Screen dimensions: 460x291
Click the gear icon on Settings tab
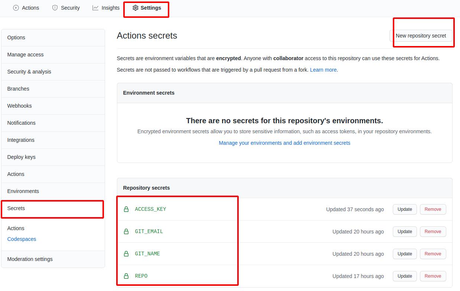[135, 8]
